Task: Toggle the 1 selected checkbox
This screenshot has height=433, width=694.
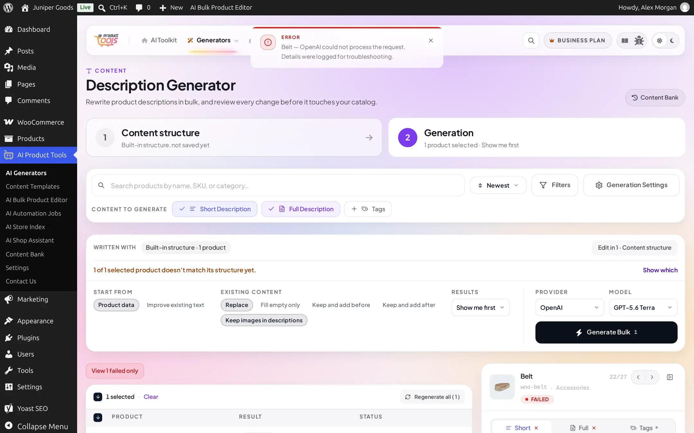Action: [98, 397]
